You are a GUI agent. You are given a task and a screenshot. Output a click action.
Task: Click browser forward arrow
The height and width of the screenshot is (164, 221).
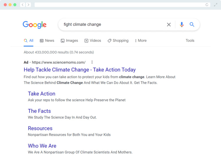(x=28, y=5)
